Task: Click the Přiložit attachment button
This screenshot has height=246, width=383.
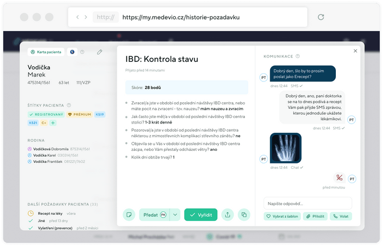Action: [x=316, y=216]
